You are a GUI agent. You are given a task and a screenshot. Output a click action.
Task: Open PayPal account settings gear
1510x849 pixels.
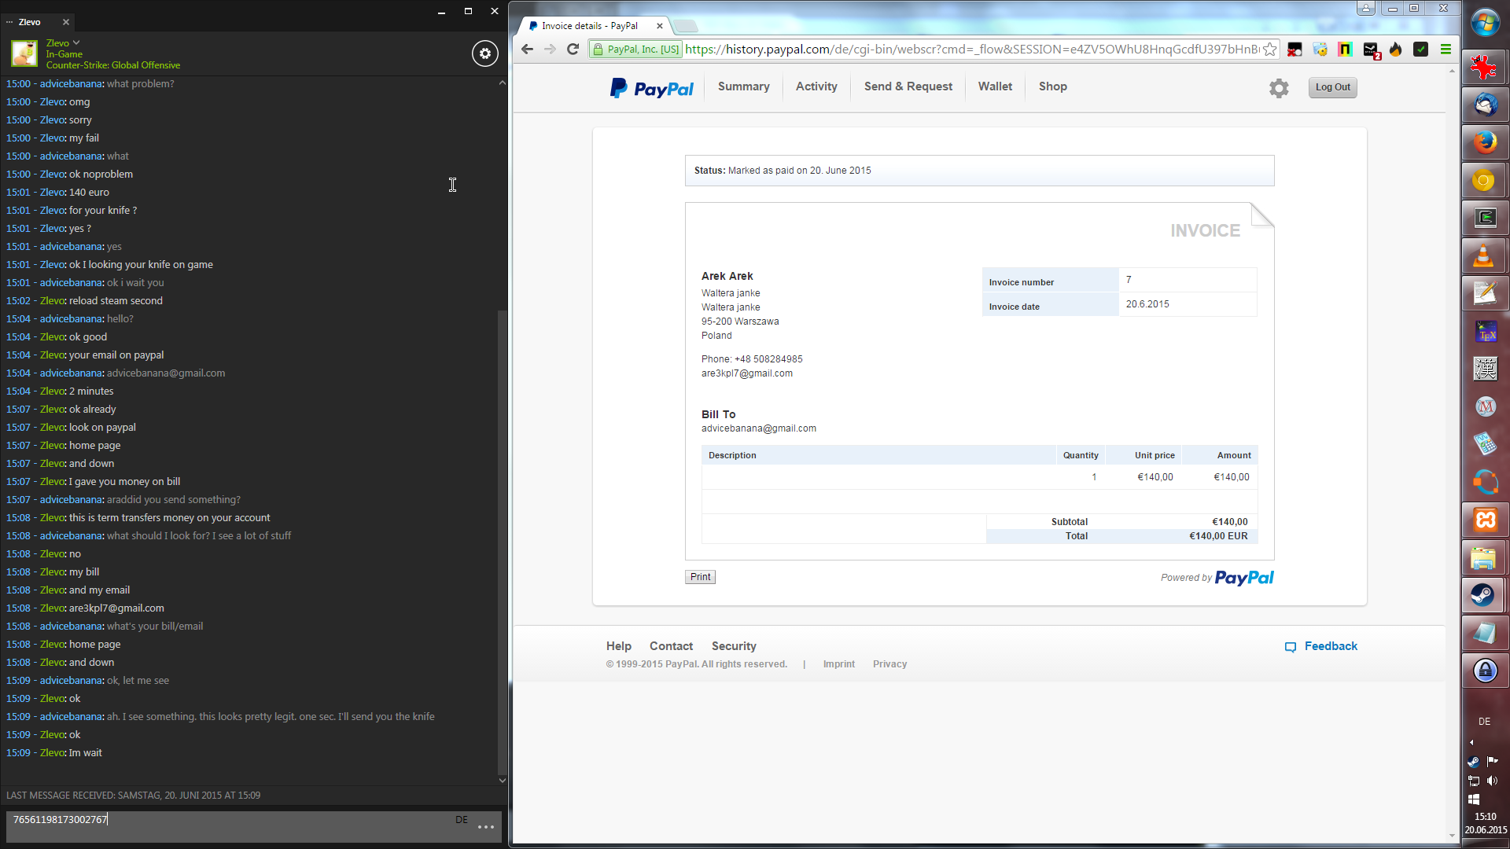(x=1279, y=88)
